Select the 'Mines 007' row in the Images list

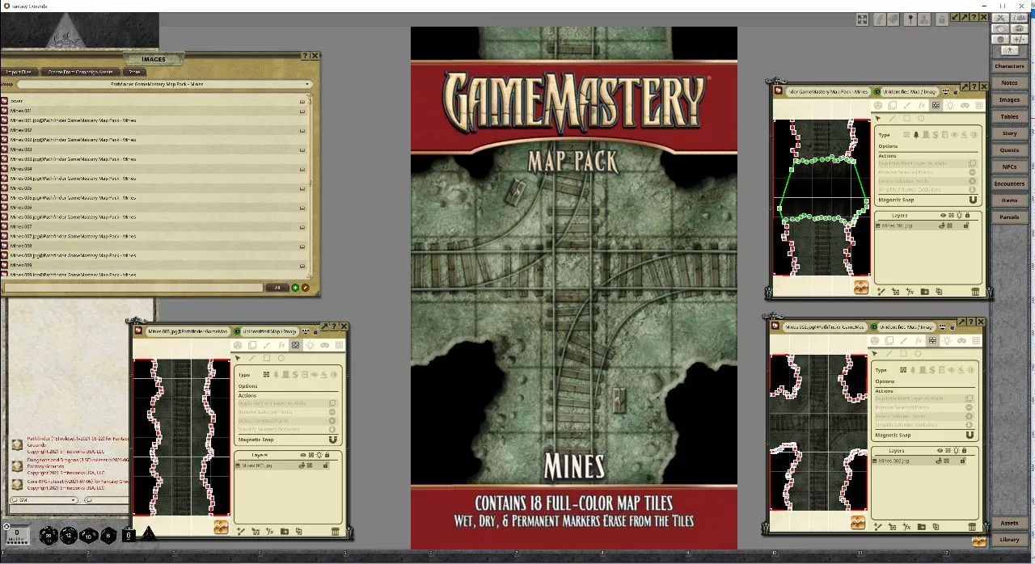(x=154, y=226)
